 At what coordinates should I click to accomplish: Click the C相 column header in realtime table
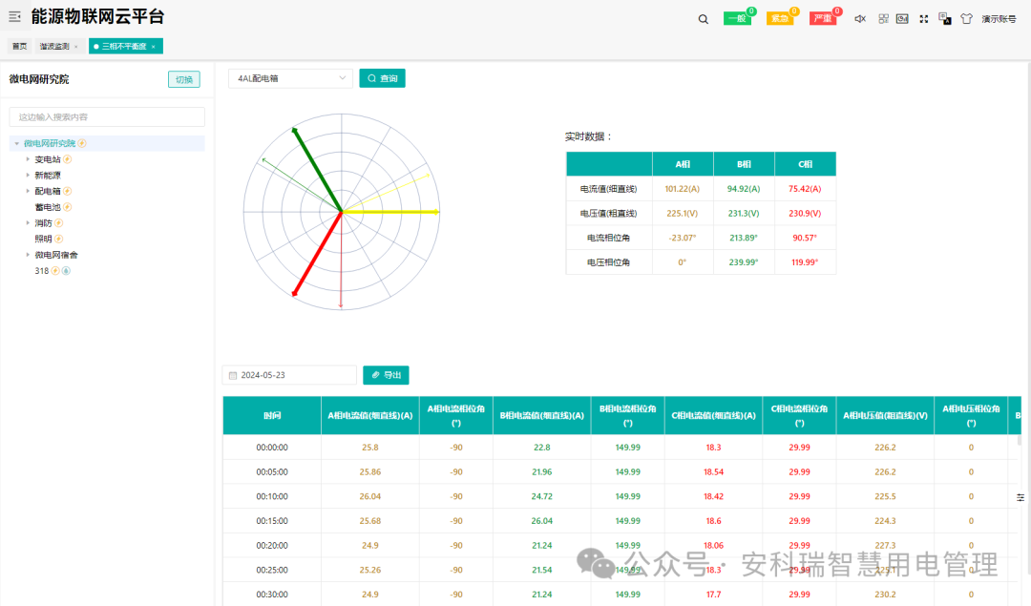(x=805, y=164)
